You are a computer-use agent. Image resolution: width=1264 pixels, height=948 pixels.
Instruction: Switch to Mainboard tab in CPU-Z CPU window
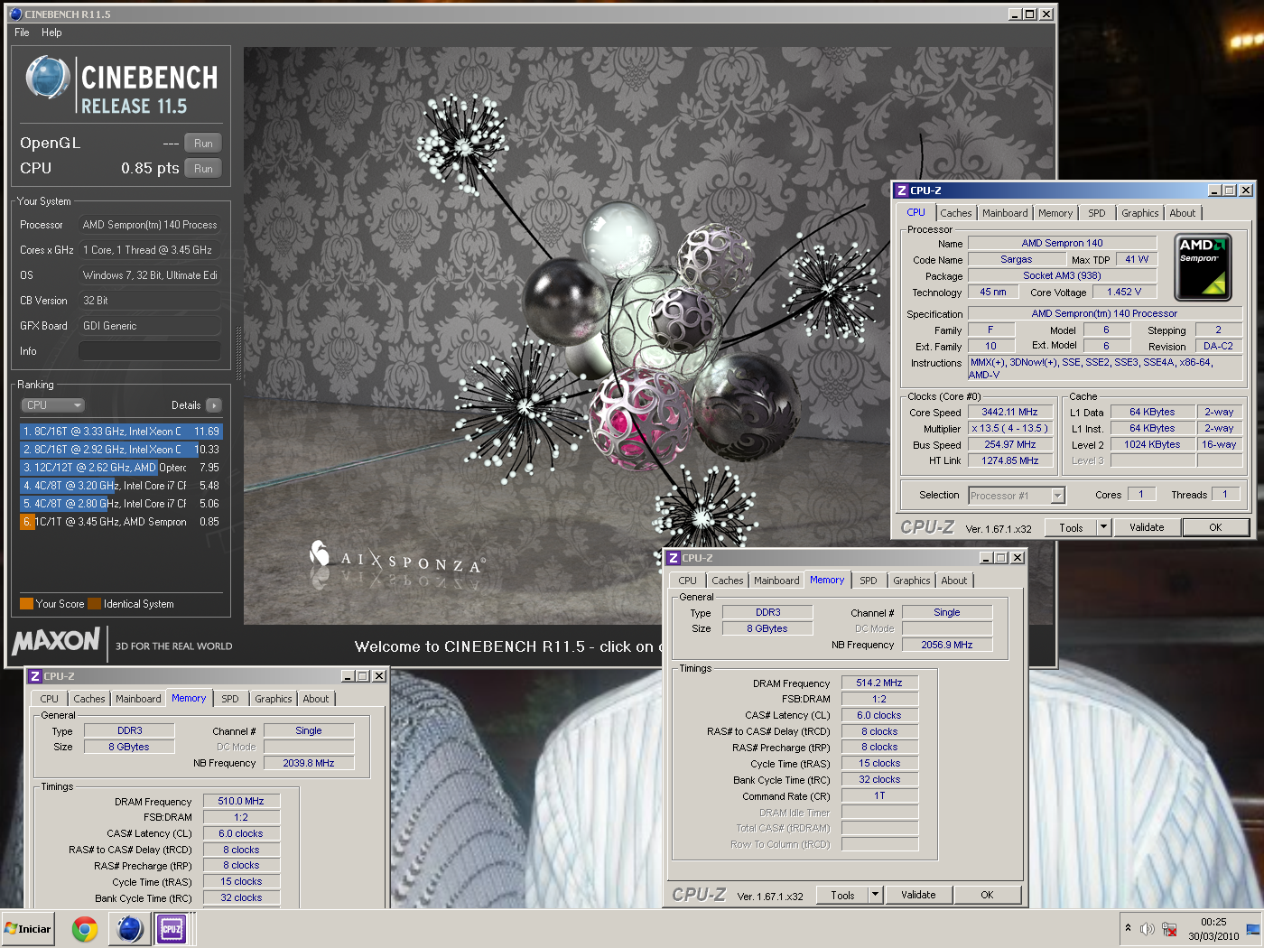[1005, 214]
